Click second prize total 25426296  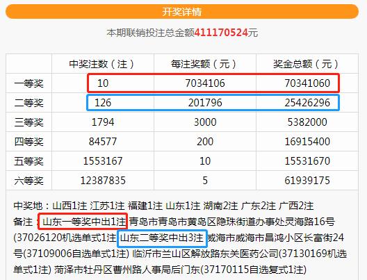coord(307,103)
